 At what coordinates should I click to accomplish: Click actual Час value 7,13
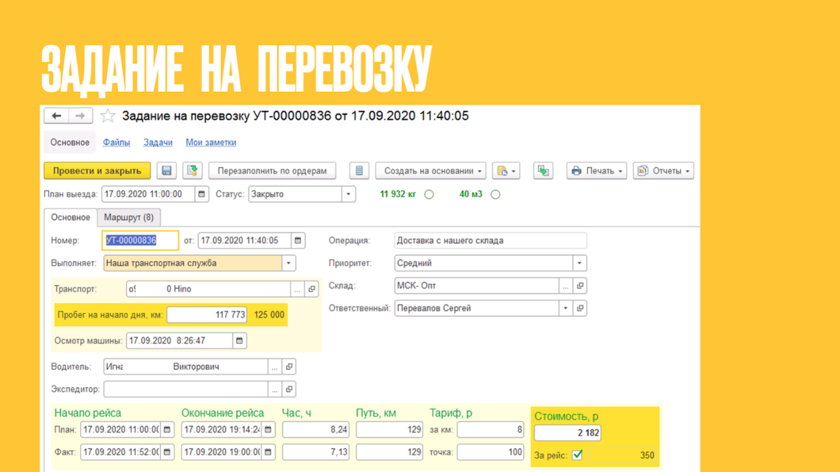(x=316, y=452)
